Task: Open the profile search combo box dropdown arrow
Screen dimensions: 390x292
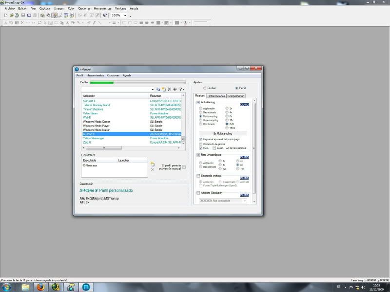Action: 153,90
